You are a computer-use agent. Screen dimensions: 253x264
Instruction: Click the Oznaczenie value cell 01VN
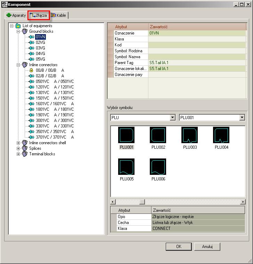pos(197,33)
